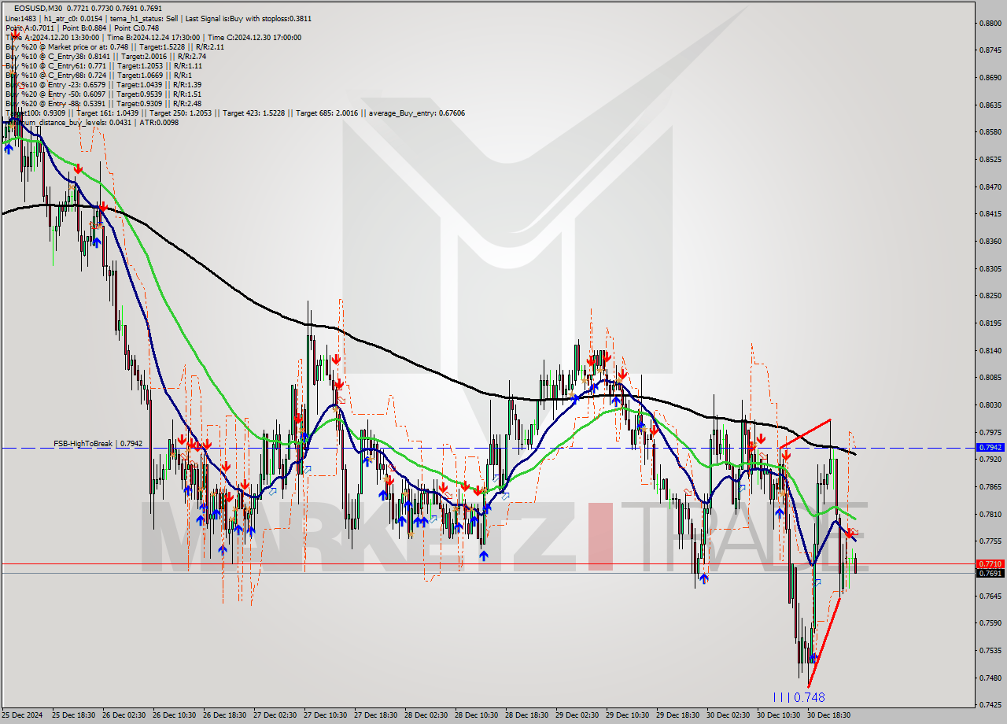The image size is (1007, 724).
Task: Click the '29 Dec 02:30' time label
Action: tap(577, 715)
